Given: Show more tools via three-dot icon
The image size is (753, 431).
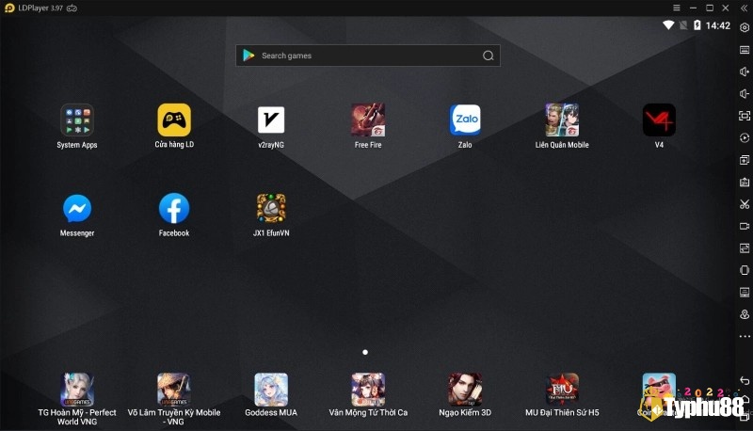Looking at the screenshot, I should tap(745, 337).
